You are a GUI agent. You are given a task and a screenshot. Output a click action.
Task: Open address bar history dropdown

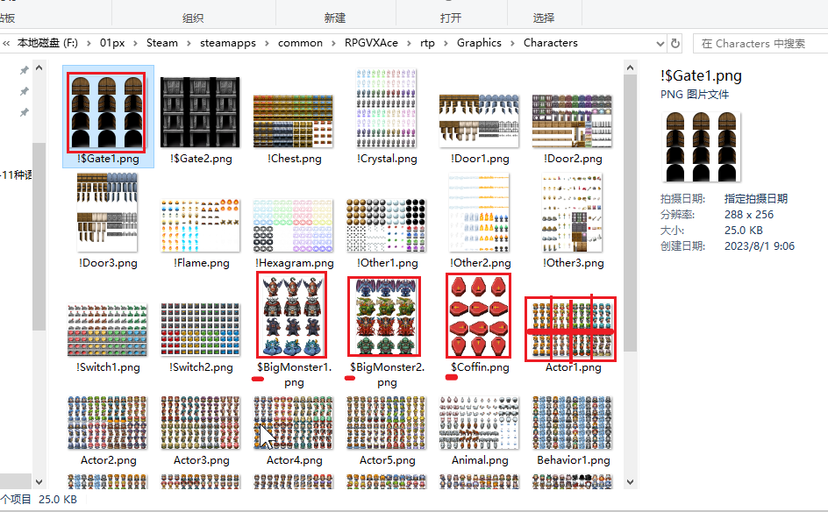[660, 43]
